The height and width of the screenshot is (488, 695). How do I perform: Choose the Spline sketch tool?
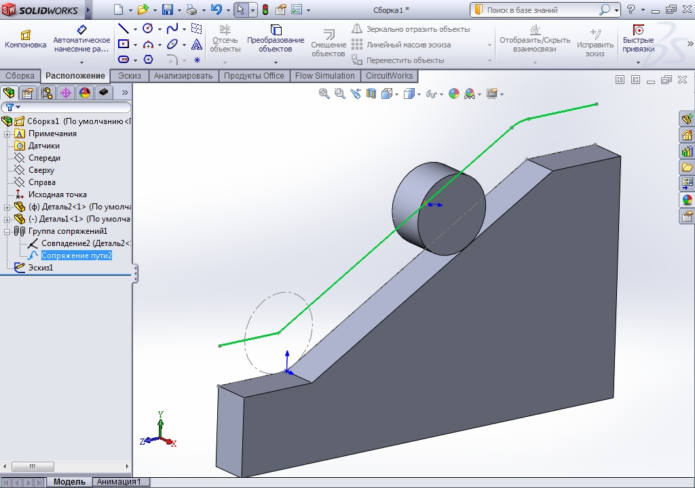tap(172, 28)
